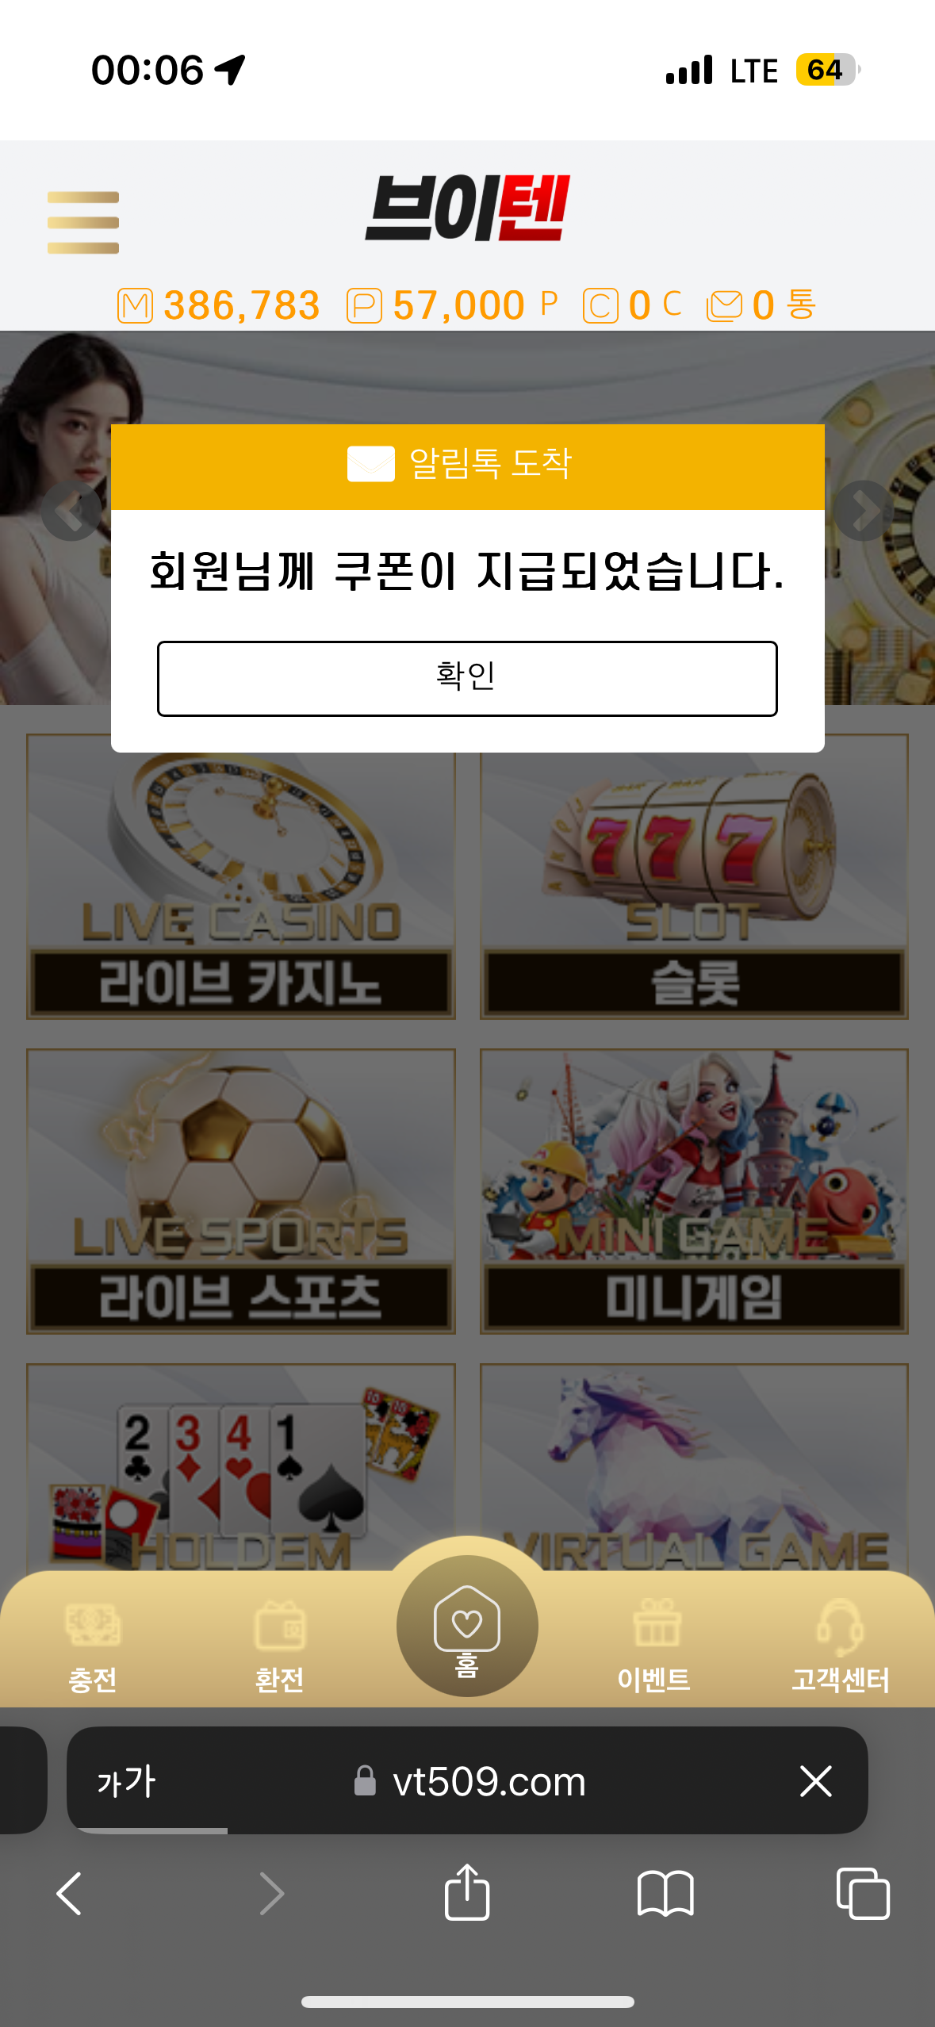The image size is (935, 2027).
Task: Select the 슬롯 slot game tile
Action: 694,876
